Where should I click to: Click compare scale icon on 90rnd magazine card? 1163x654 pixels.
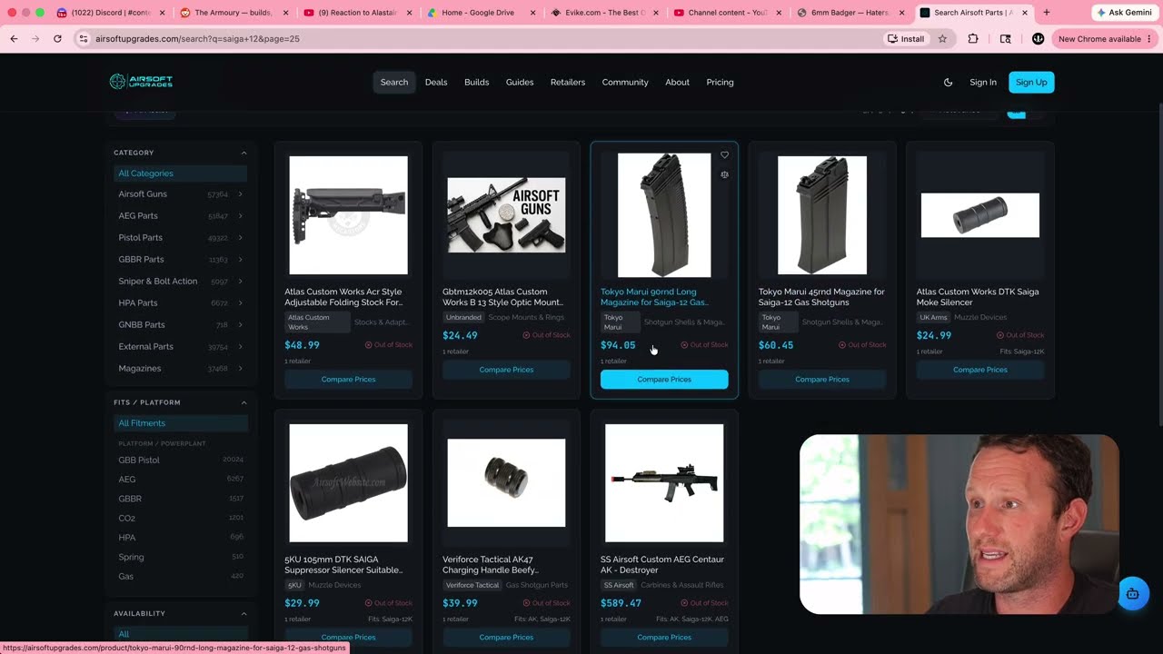click(724, 174)
